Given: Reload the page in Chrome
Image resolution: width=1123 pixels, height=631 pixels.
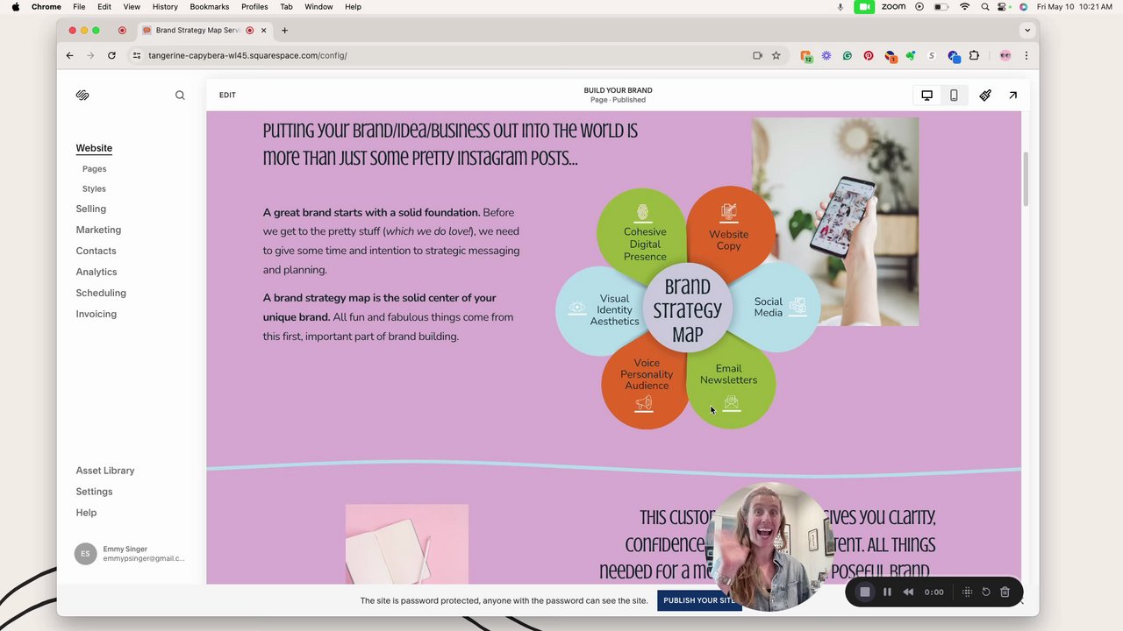Looking at the screenshot, I should [x=111, y=55].
